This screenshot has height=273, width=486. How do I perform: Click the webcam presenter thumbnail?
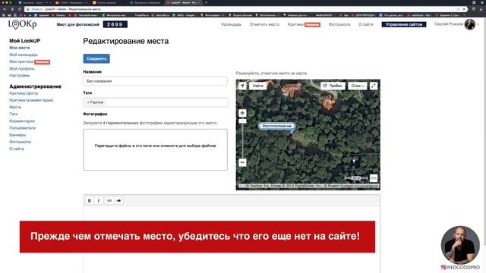(460, 244)
